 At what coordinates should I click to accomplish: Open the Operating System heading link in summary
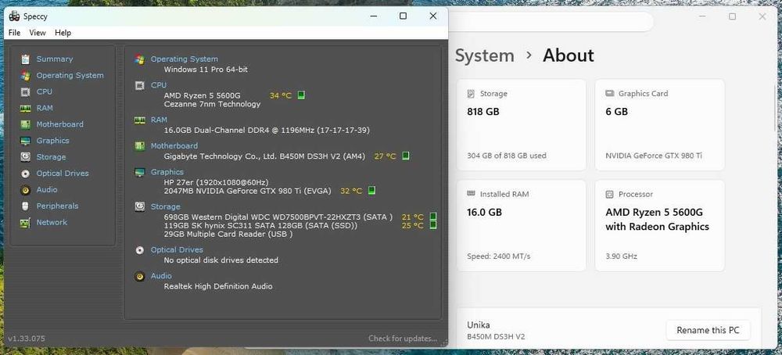(184, 59)
